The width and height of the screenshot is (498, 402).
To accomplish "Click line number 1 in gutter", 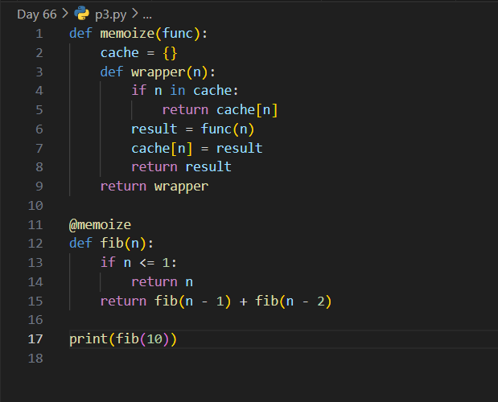I will [39, 34].
